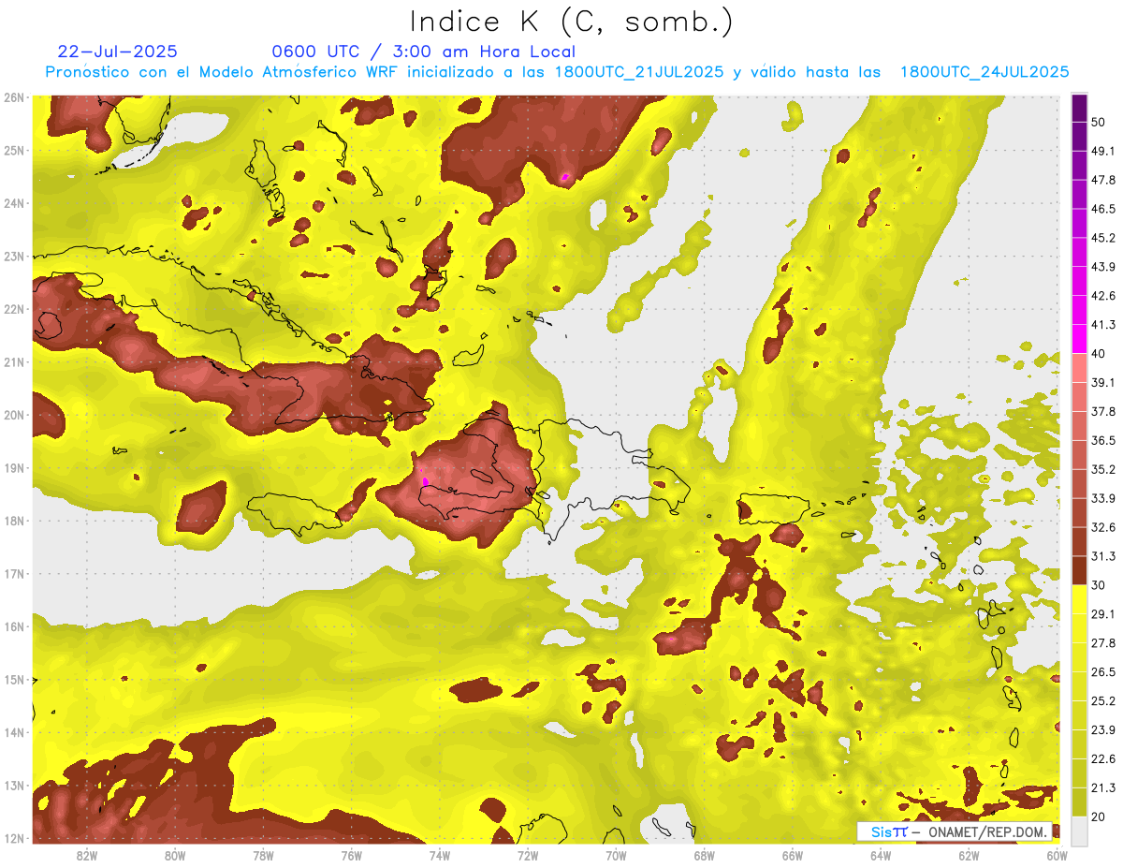The width and height of the screenshot is (1123, 868).
Task: Click the "16N" latitude axis label
Action: (13, 626)
